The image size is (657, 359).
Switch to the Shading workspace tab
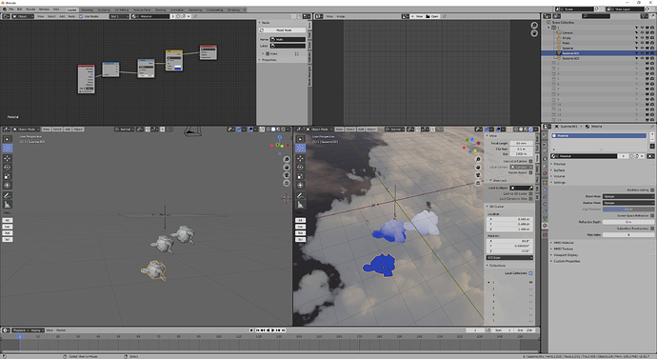(161, 10)
